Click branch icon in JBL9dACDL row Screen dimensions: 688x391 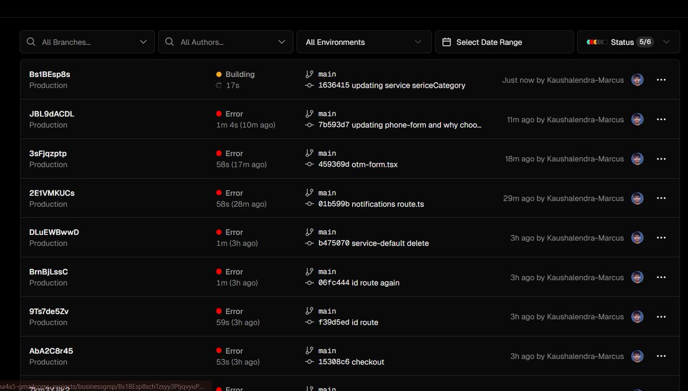click(310, 114)
